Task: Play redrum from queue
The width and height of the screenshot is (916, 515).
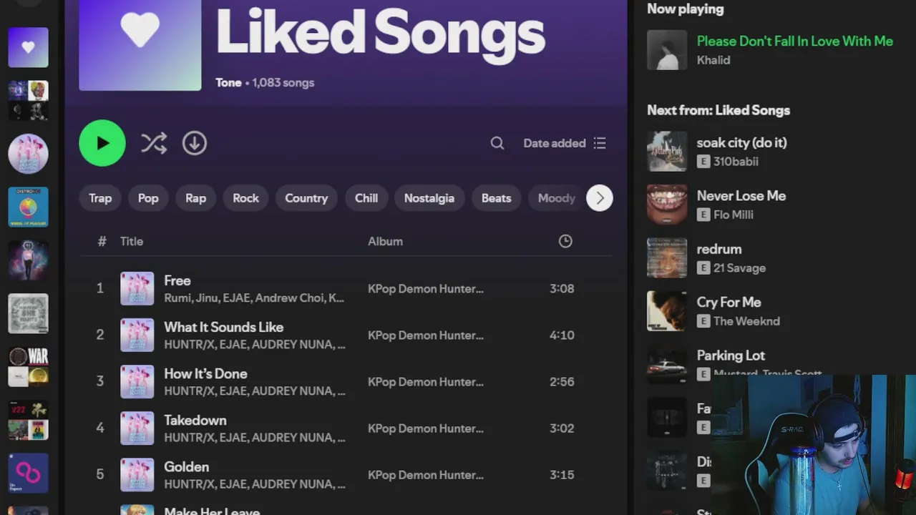Action: point(719,249)
